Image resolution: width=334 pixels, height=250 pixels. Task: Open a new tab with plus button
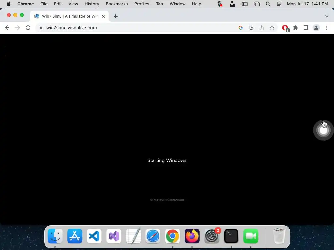click(116, 16)
